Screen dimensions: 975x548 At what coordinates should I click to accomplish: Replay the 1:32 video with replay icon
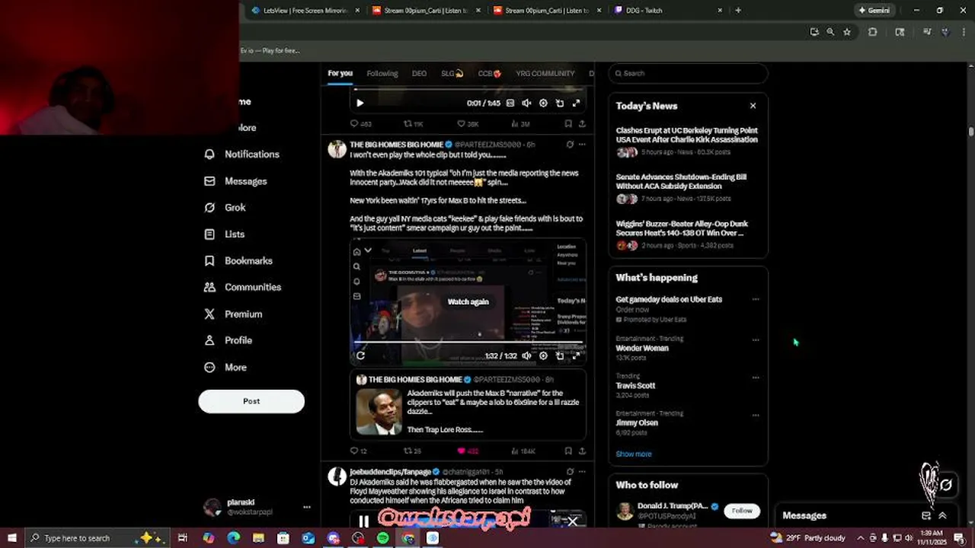(x=360, y=355)
